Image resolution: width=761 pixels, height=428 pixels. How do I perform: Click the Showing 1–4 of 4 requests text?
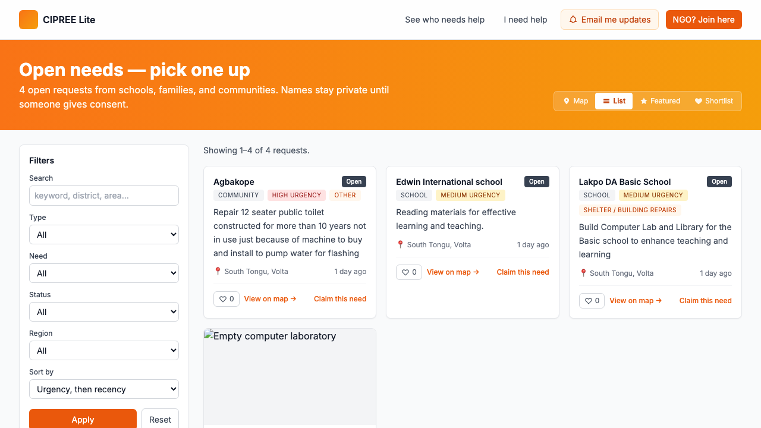[256, 150]
